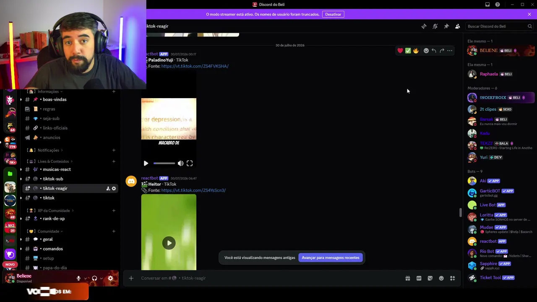Open the ZS4FVKSHA TikTok link
The image size is (537, 302).
[195, 66]
